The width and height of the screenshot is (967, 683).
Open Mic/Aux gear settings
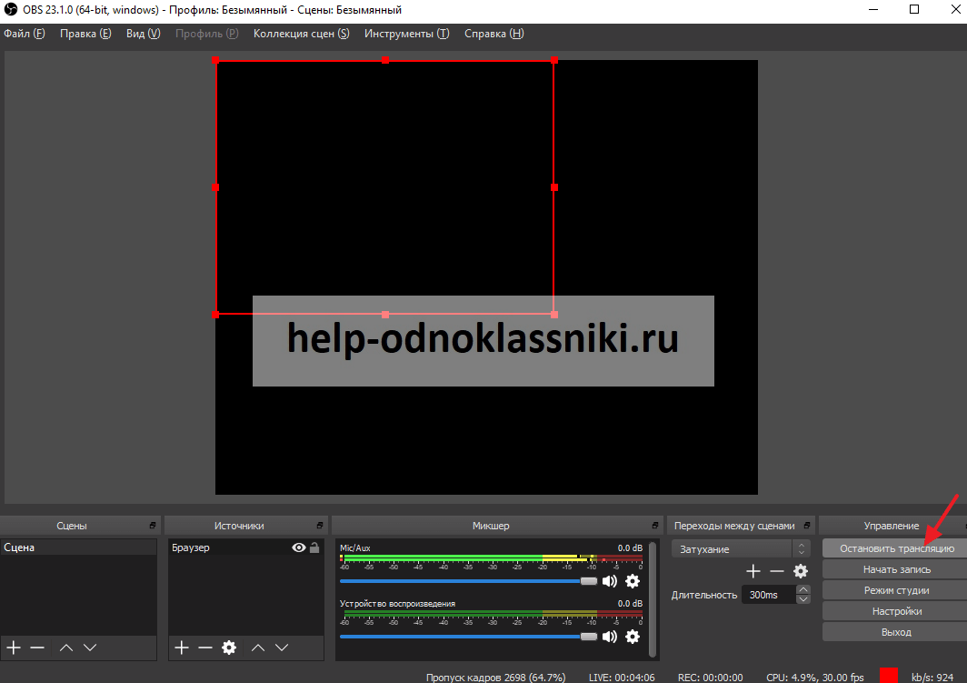click(633, 581)
